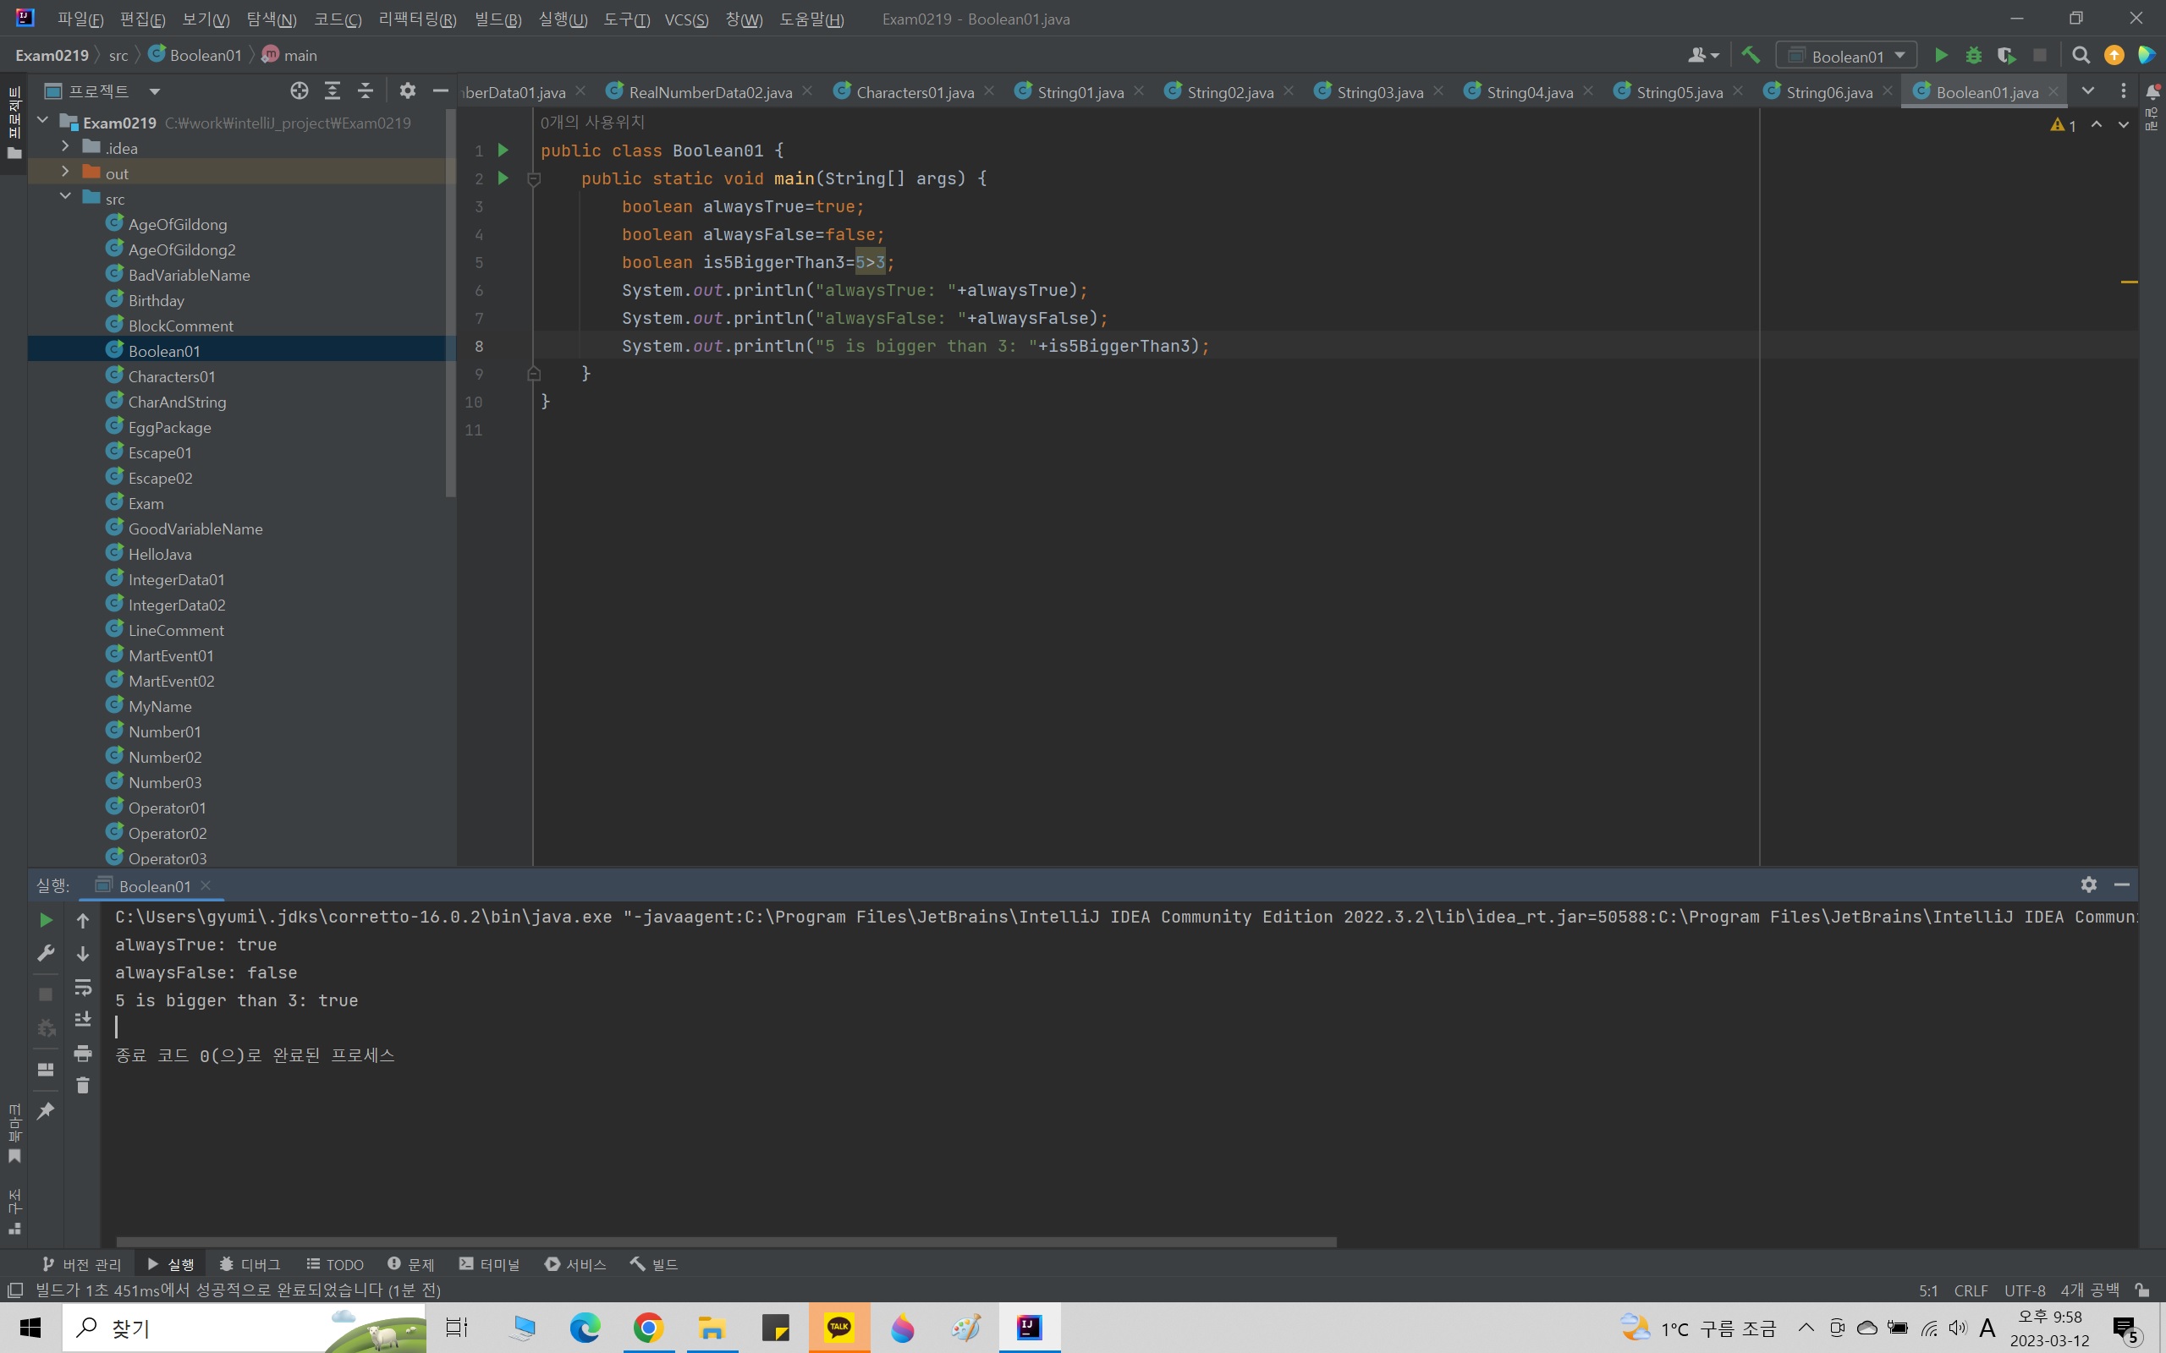Collapse the src folder in project tree
The height and width of the screenshot is (1353, 2166).
pos(65,197)
